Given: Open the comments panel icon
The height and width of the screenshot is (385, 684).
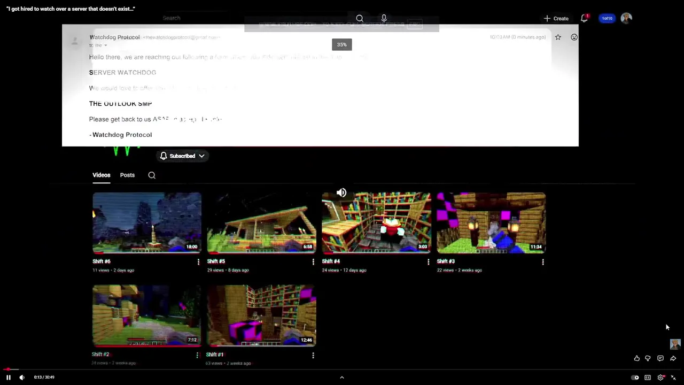Looking at the screenshot, I should pos(660,358).
